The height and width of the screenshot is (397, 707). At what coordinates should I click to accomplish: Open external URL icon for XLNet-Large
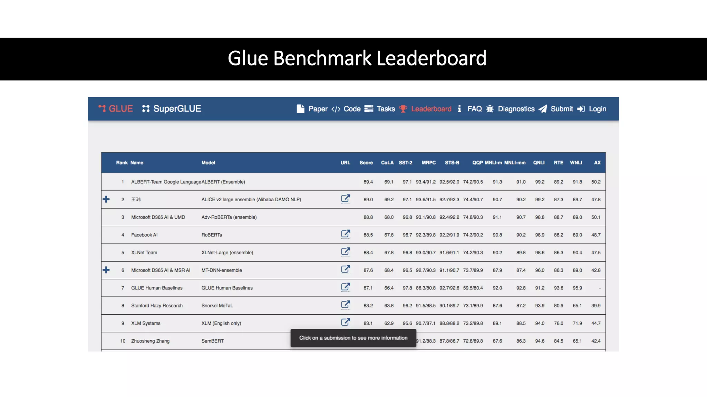346,252
